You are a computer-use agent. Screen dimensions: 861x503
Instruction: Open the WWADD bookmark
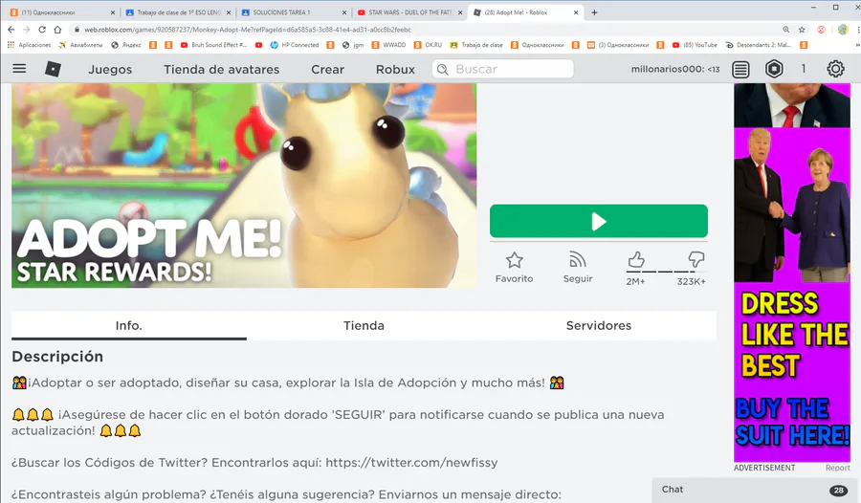pyautogui.click(x=388, y=45)
